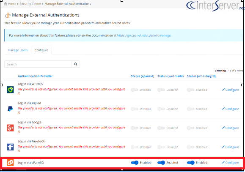
Task: Click 'Log in via cPanelID' text
Action: click(x=31, y=163)
